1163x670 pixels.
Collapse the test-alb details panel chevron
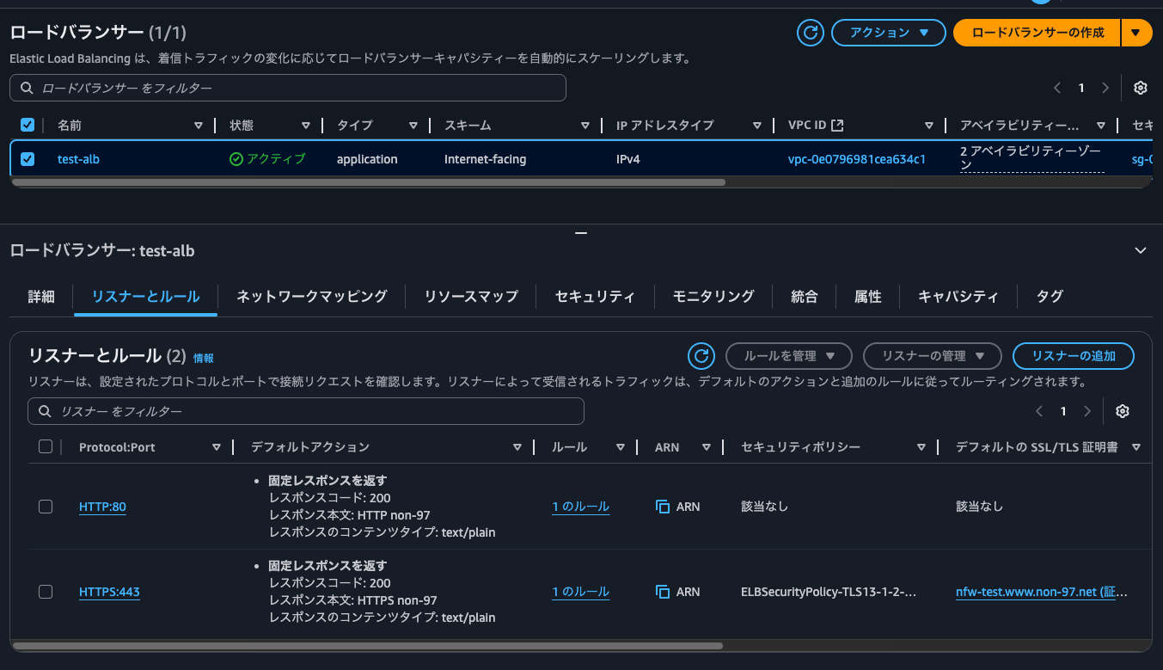[x=1141, y=251]
